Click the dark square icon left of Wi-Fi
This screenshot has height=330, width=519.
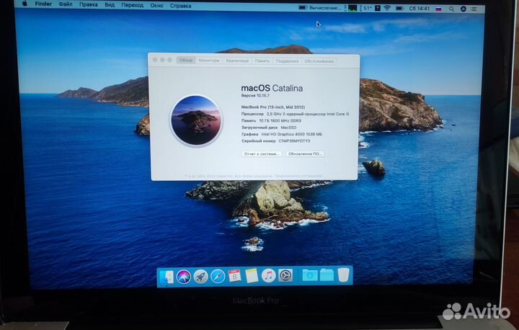(378, 8)
